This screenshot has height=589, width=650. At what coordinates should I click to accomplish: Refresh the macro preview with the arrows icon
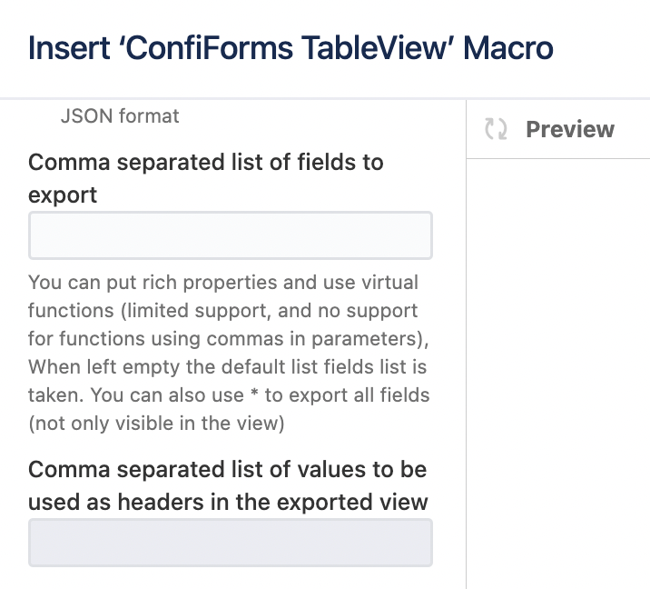pos(496,129)
